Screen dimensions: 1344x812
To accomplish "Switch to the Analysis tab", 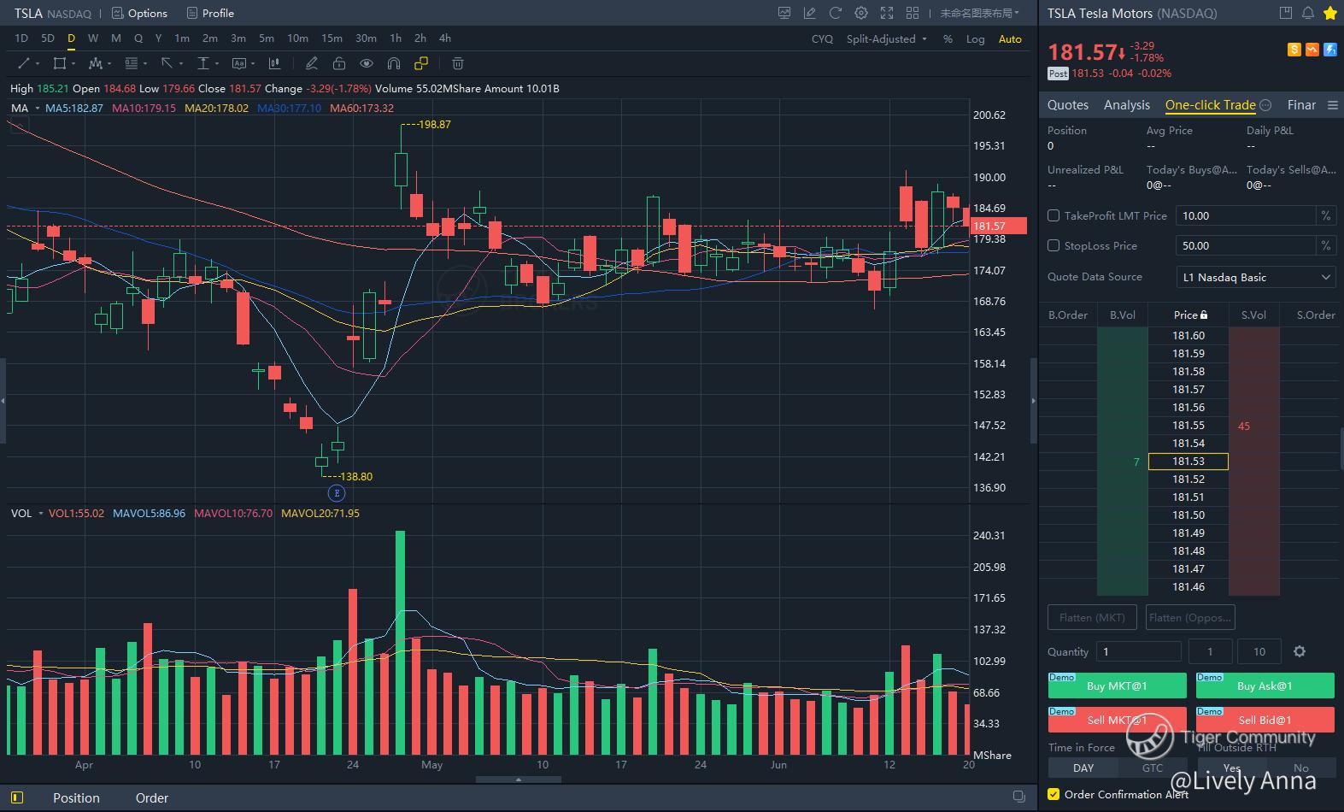I will (x=1126, y=105).
